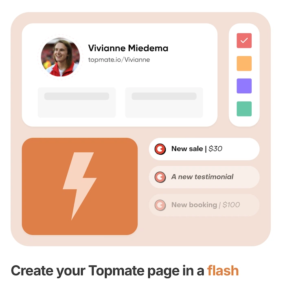
Task: Choose the orange color swatch
Action: 244,64
